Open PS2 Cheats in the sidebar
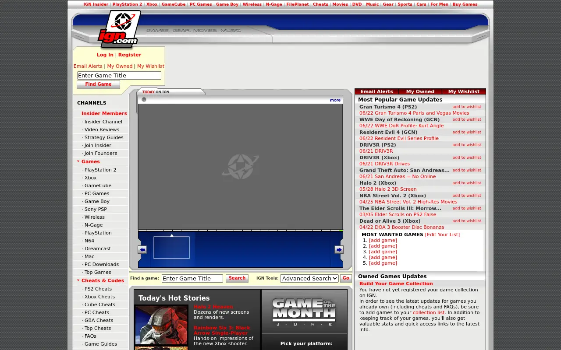Image resolution: width=561 pixels, height=350 pixels. [x=98, y=289]
